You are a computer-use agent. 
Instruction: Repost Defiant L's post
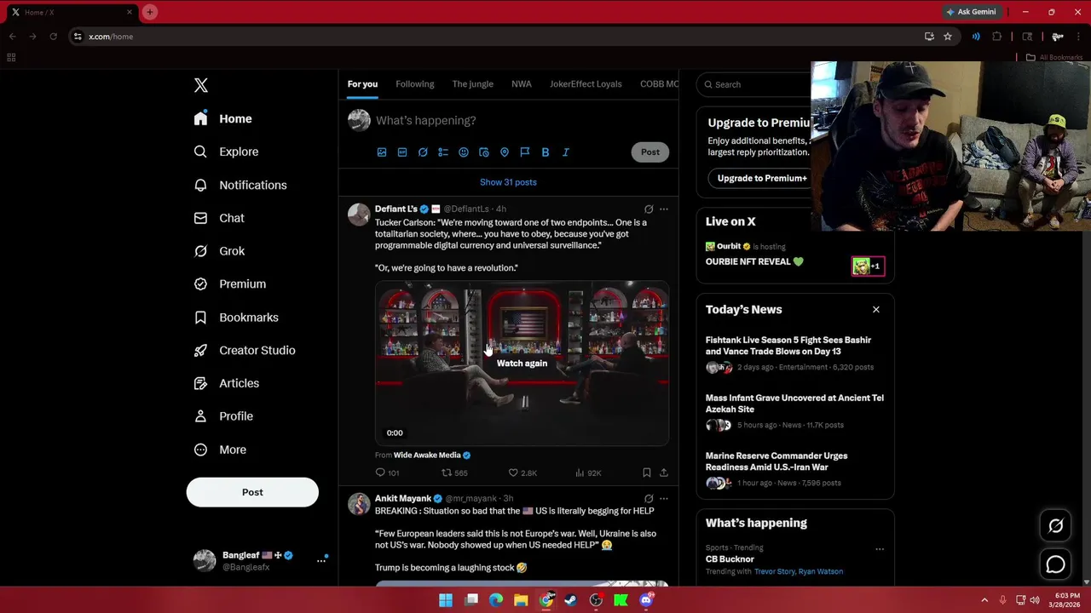(x=454, y=473)
